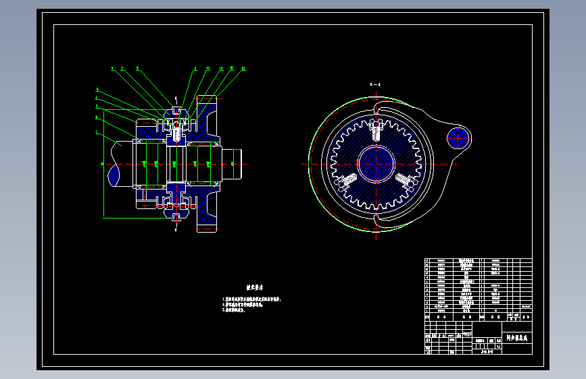This screenshot has width=586, height=379.
Task: Select part callout number 1 on the shaft
Action: pyautogui.click(x=97, y=132)
